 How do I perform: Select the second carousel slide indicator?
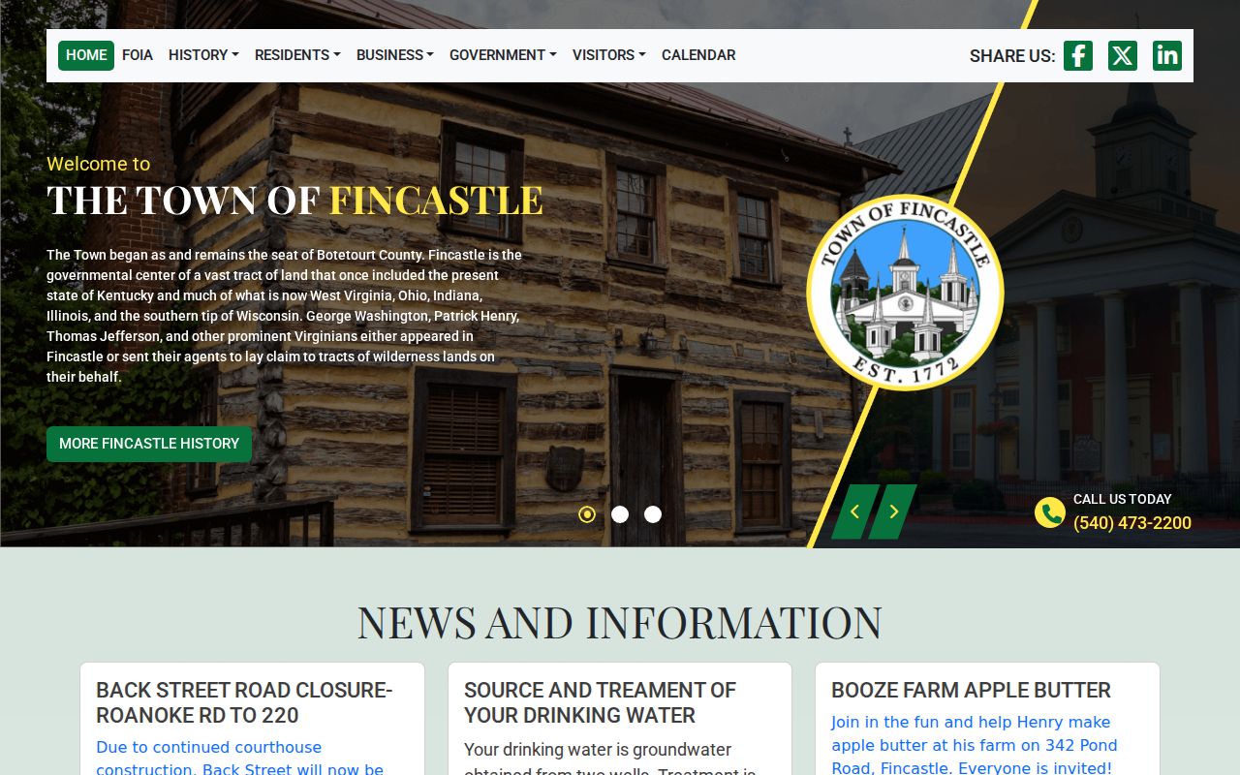pos(620,514)
